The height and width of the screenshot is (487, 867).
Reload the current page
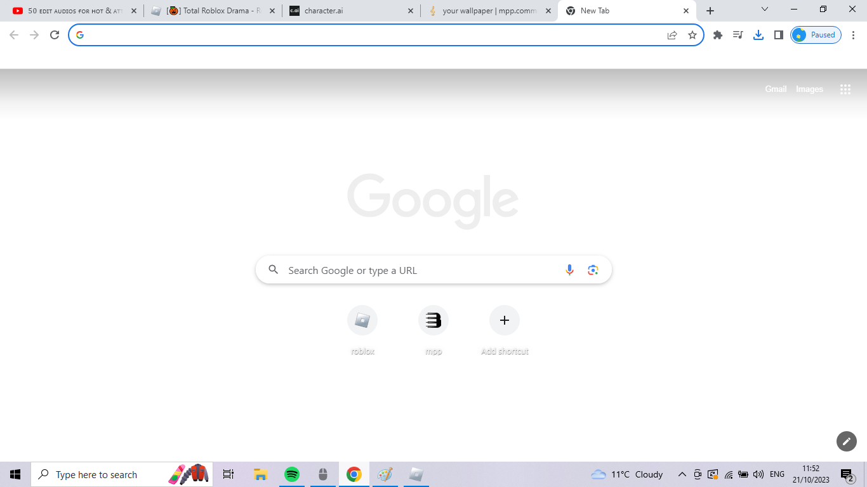[55, 35]
